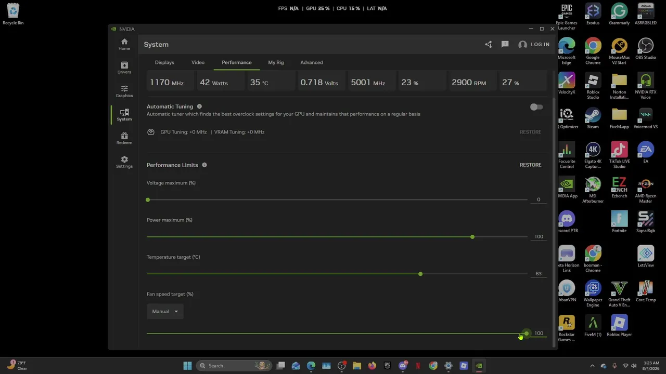Click the Temperature target value field
Image resolution: width=666 pixels, height=374 pixels.
(x=539, y=274)
